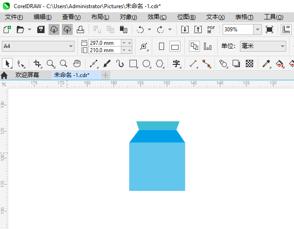
Task: Open the 位图(B) menu
Action: (x=186, y=17)
